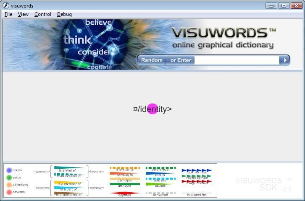The image size is (305, 201).
Task: Click the green 'attribute' legend bar
Action: pos(125,184)
